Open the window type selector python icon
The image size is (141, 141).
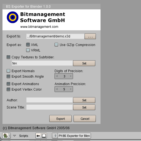6,136
